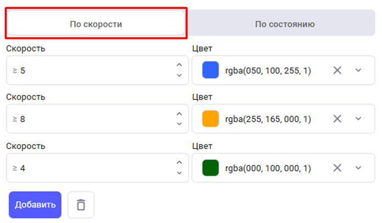Decrease the ≥ 4 speed value
Screen dimensions: 382x223
(x=179, y=173)
